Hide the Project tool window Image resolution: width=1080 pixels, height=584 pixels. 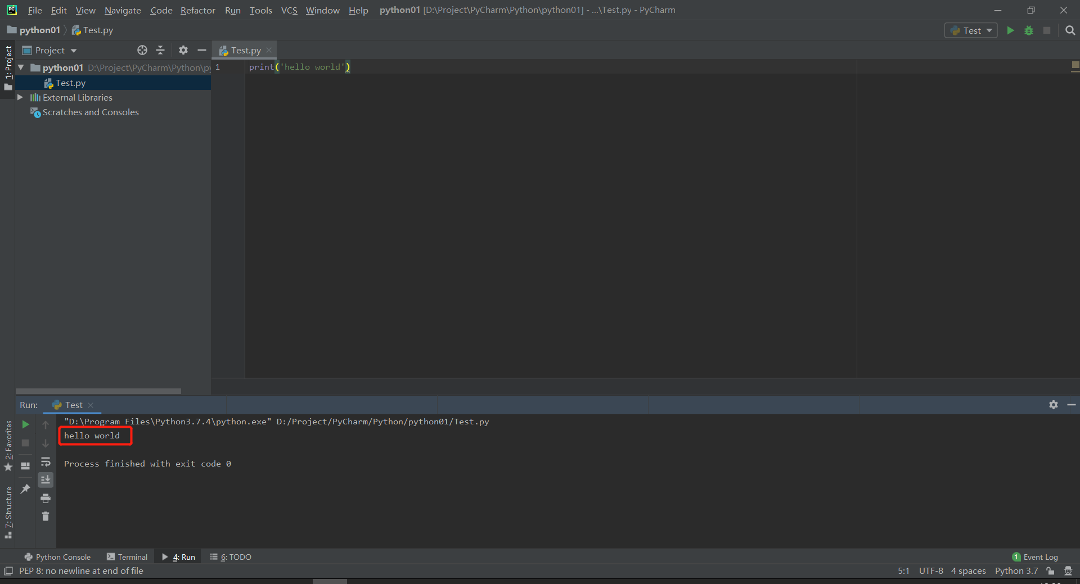click(202, 50)
